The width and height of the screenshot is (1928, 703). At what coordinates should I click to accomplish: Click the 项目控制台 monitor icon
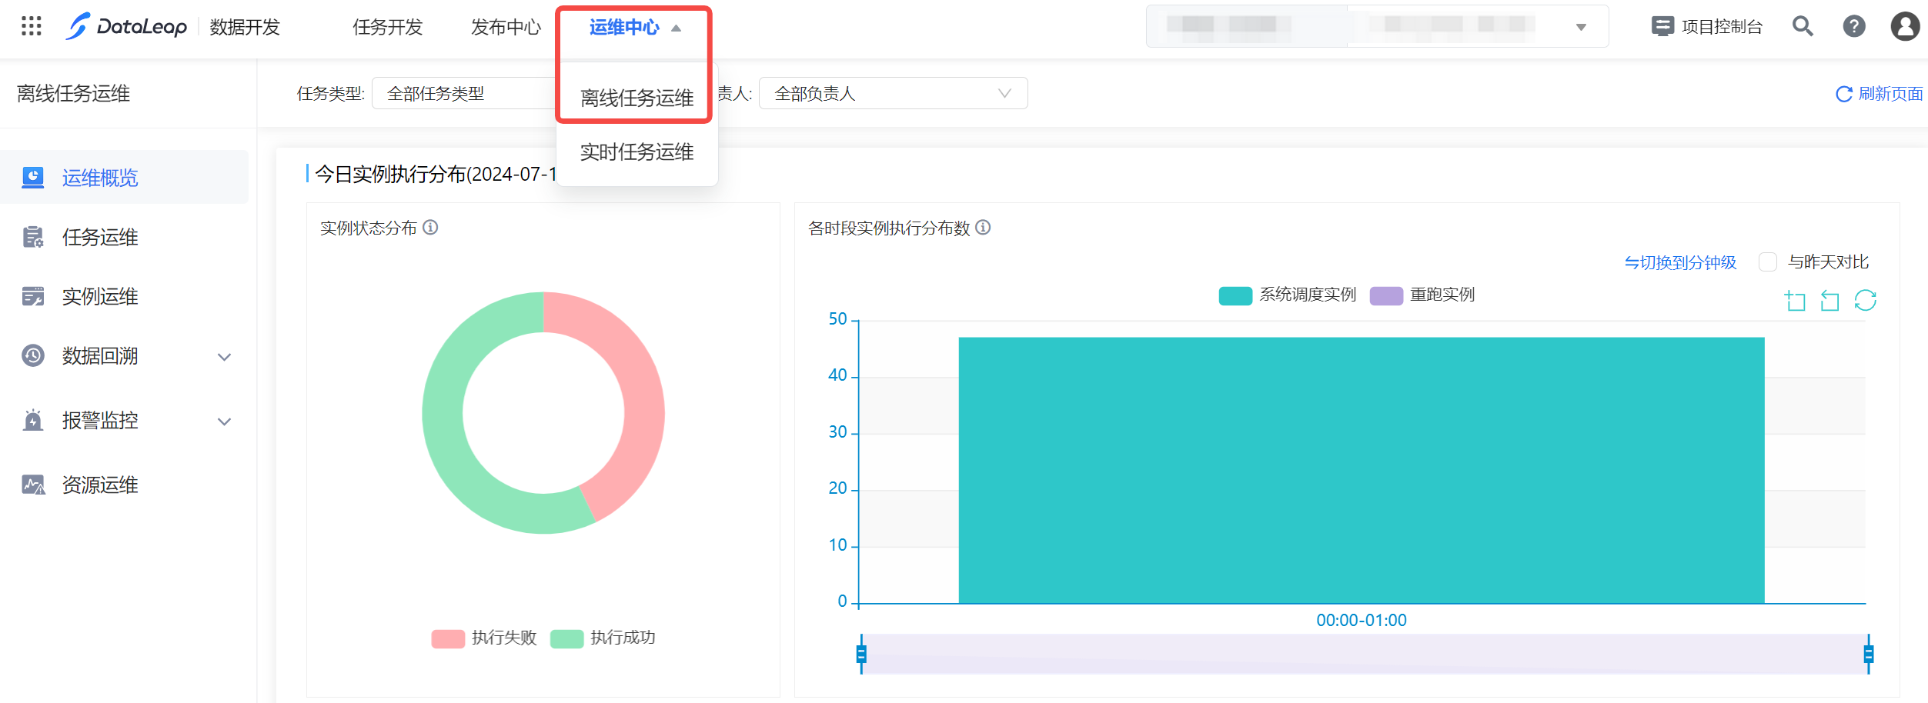(1662, 27)
